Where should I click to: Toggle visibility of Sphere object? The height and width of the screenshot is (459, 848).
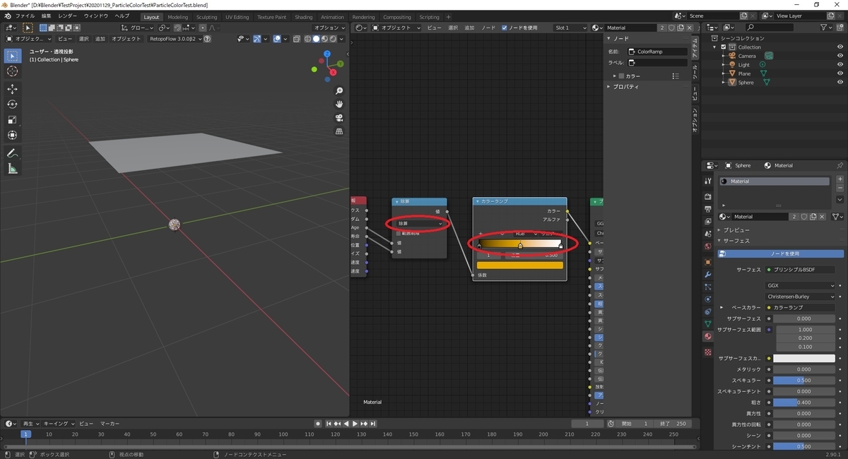[x=840, y=83]
